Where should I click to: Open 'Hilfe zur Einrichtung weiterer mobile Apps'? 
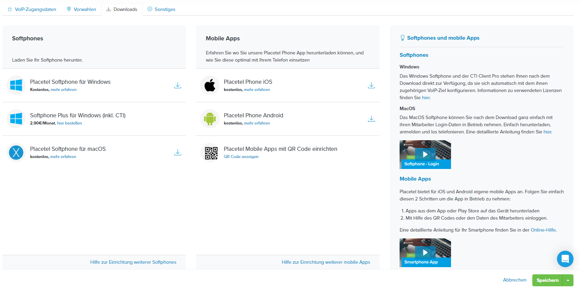(326, 262)
